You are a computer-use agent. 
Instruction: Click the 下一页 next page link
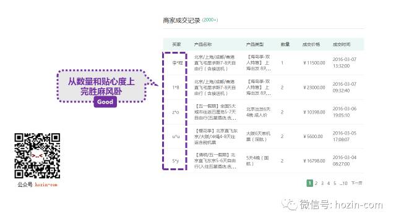point(356,183)
